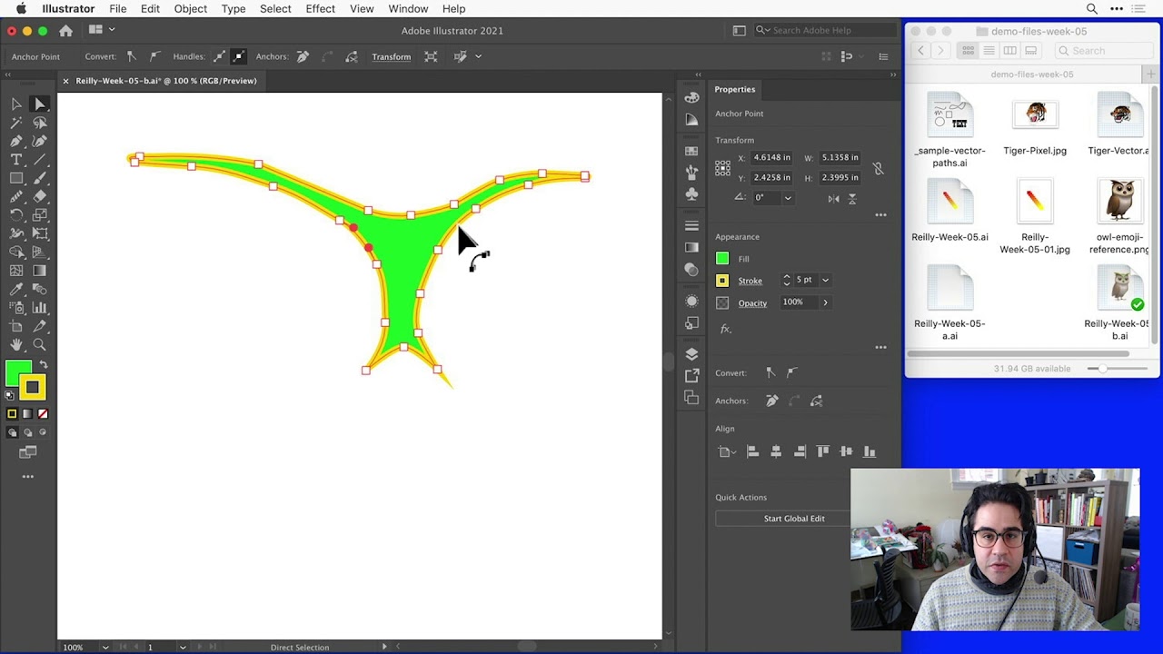Open the stroke weight dropdown
The image size is (1163, 654).
tap(825, 280)
